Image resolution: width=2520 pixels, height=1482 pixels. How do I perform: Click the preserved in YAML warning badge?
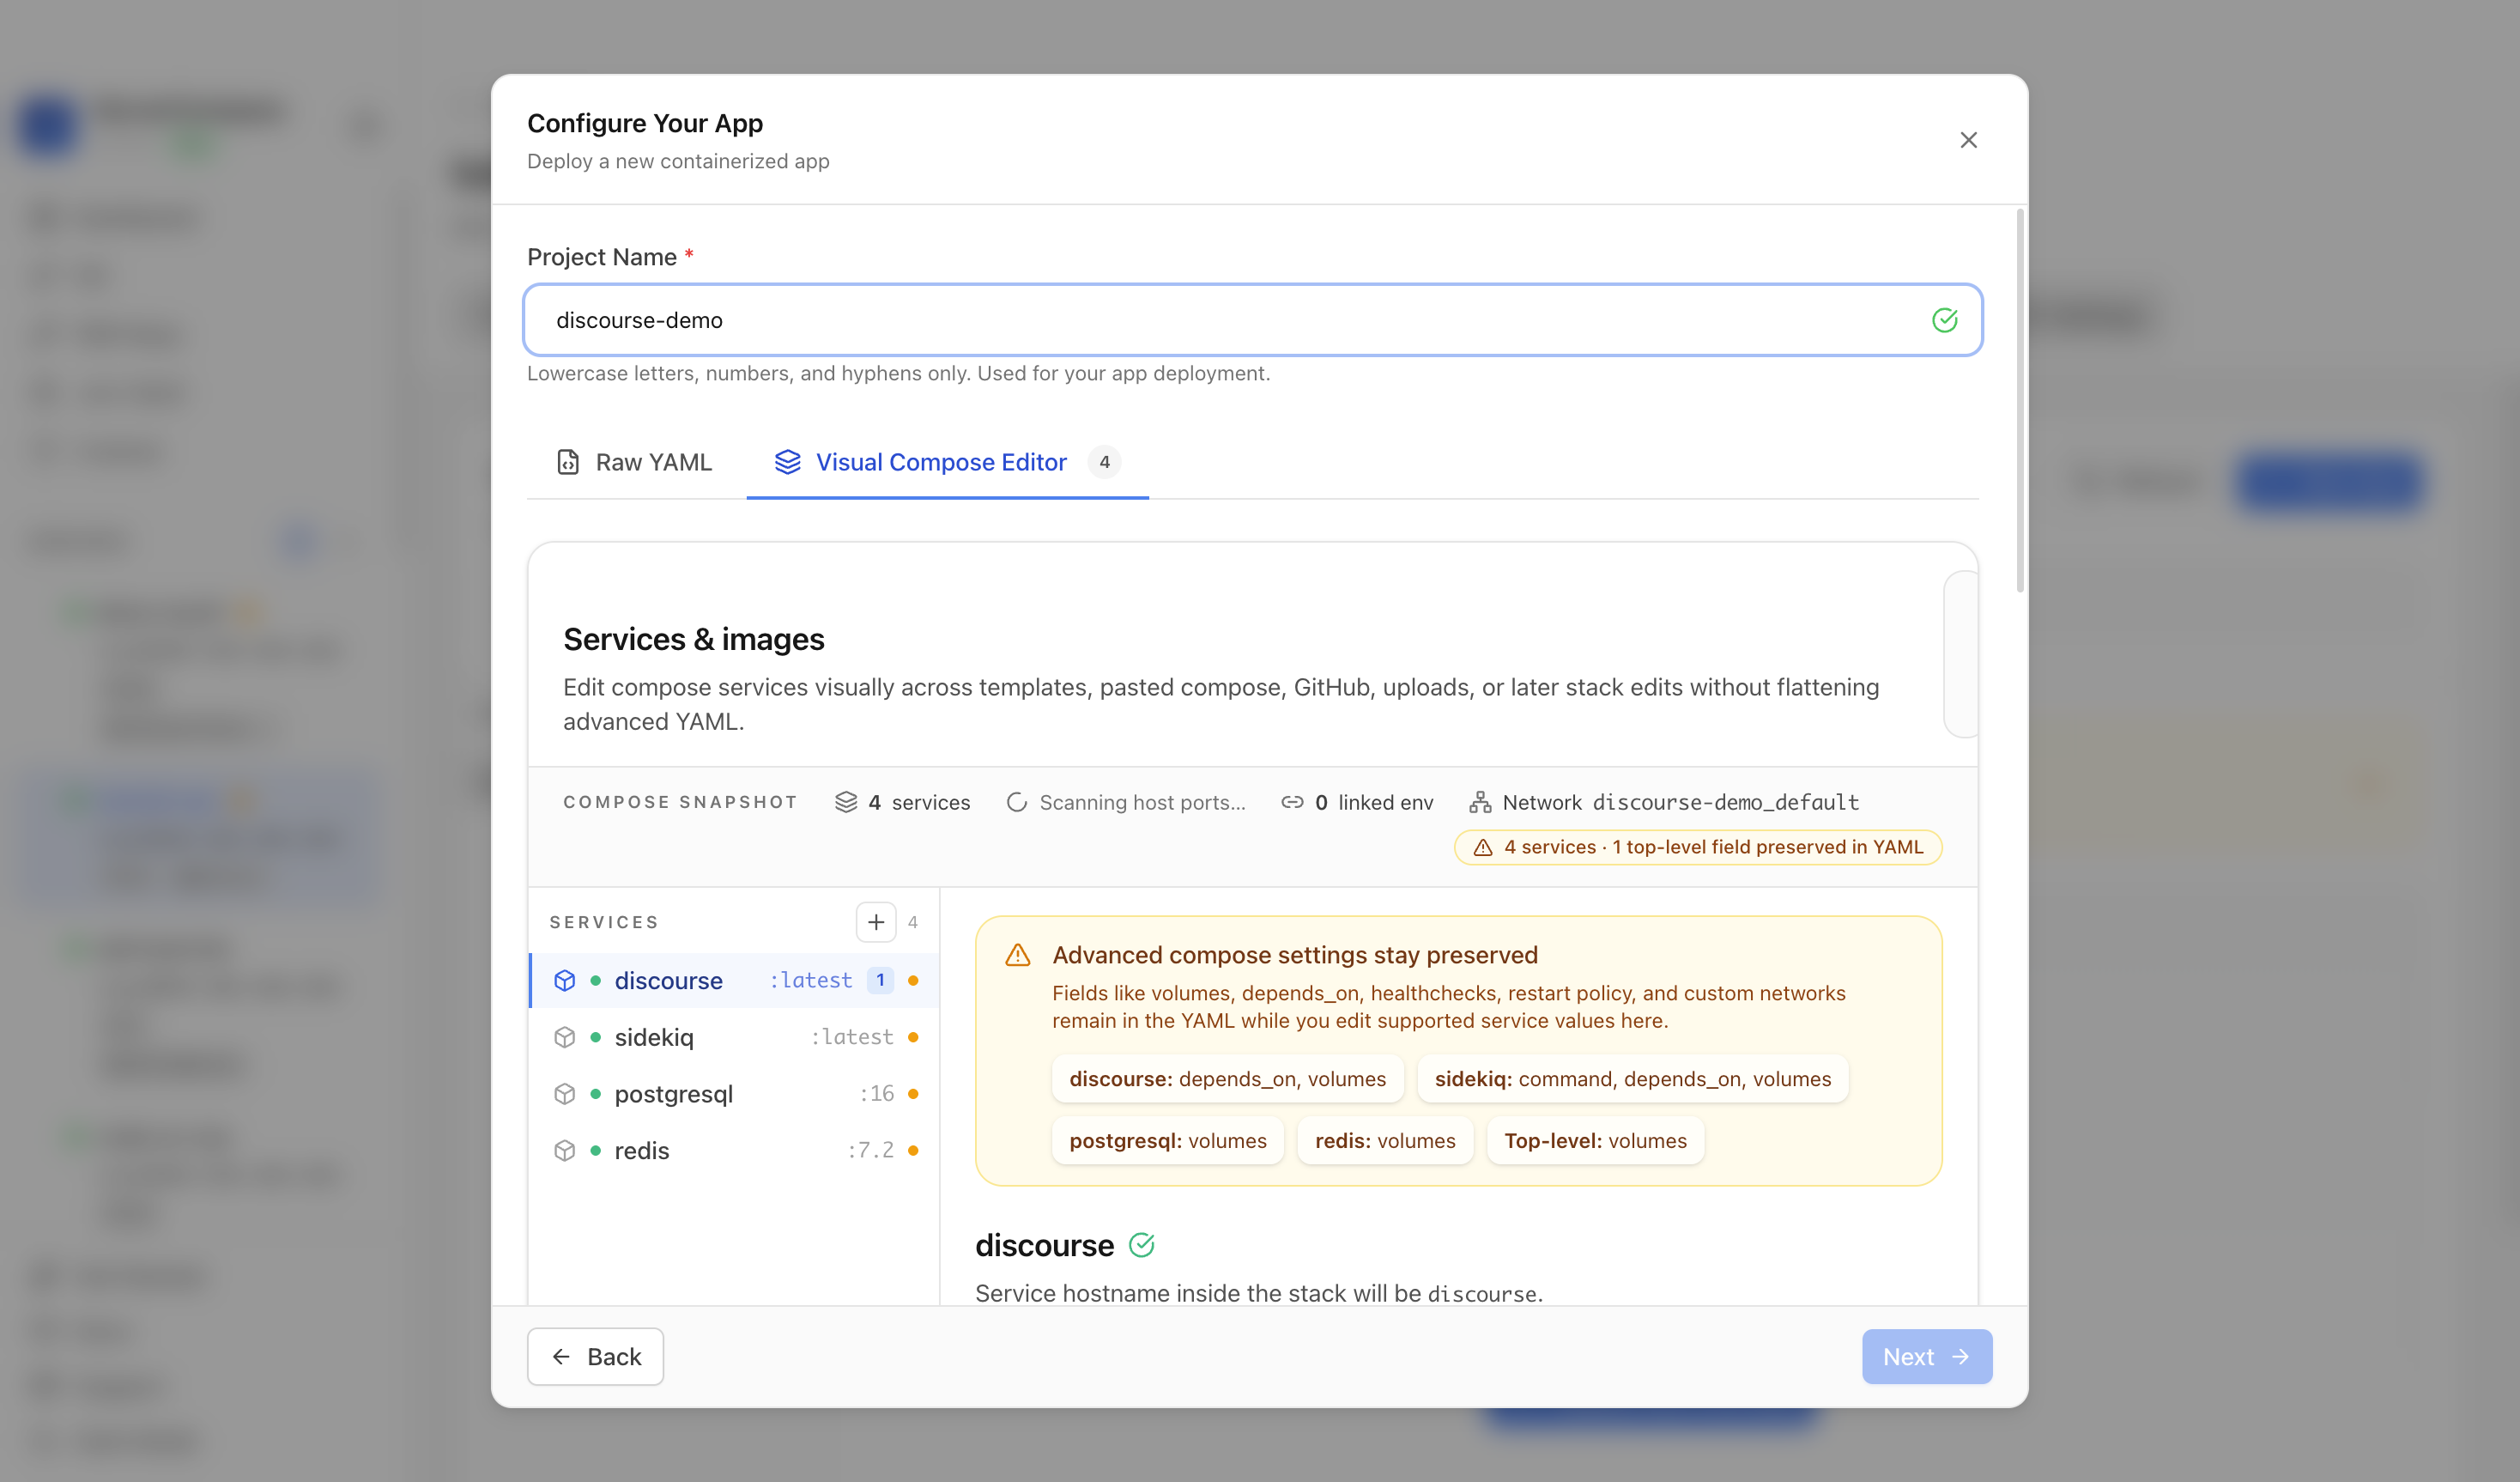[1697, 847]
